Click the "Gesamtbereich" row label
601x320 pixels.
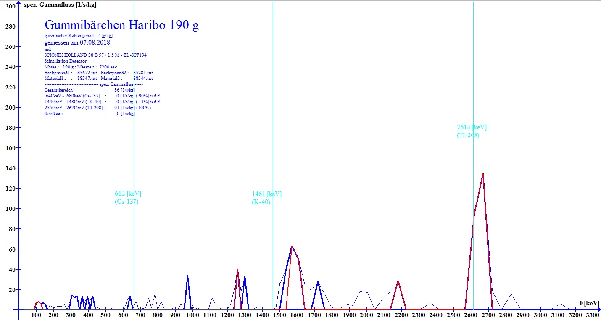pyautogui.click(x=58, y=90)
